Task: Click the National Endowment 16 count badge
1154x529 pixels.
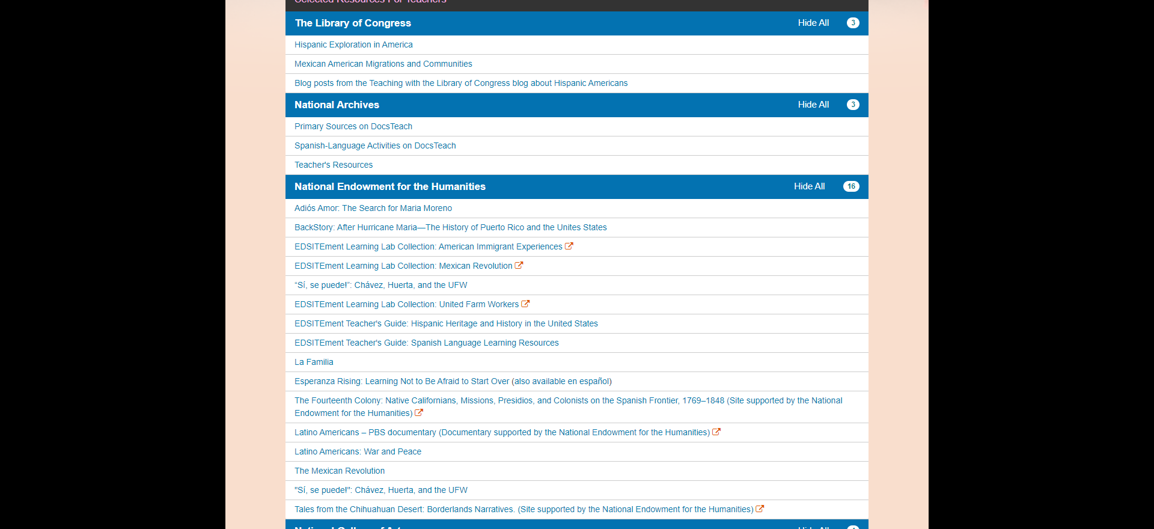Action: click(851, 186)
